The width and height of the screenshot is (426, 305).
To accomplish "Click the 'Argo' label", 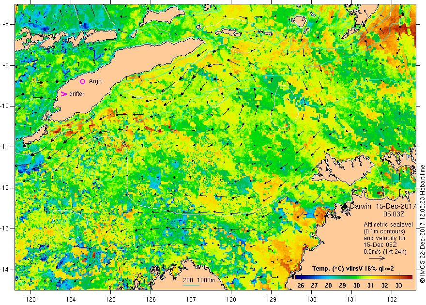I will pyautogui.click(x=95, y=81).
